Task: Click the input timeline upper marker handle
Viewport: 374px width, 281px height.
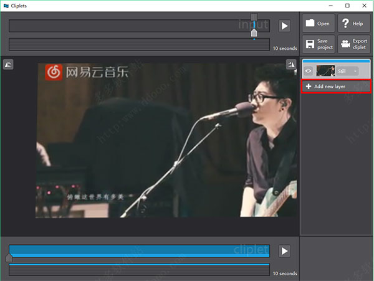Action: coord(254,17)
